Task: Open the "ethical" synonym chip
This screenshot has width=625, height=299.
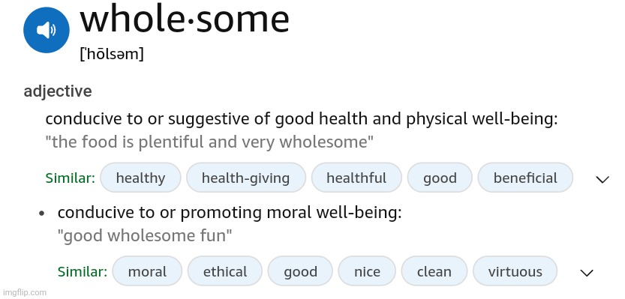Action: pyautogui.click(x=225, y=271)
